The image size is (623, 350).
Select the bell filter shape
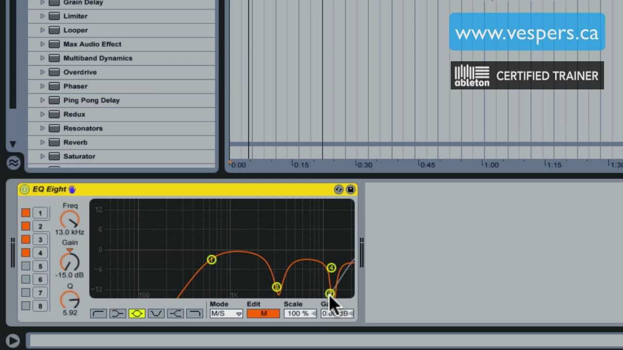tap(137, 314)
